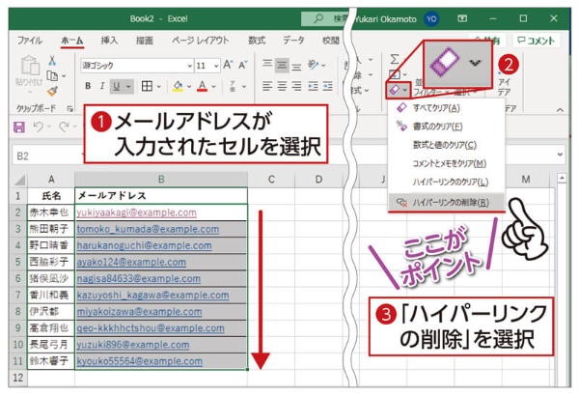The image size is (579, 395).
Task: Click the YO account avatar
Action: coord(431,19)
